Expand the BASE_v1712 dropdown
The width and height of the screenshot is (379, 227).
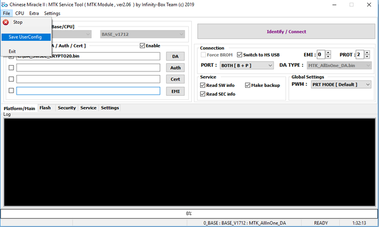click(143, 34)
